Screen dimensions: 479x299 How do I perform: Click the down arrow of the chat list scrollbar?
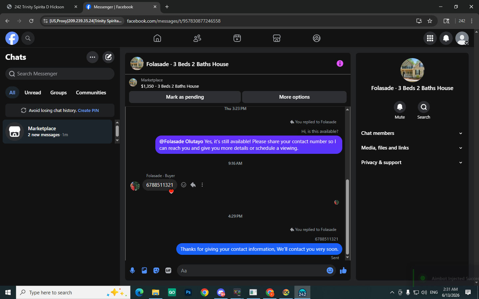[x=117, y=141]
